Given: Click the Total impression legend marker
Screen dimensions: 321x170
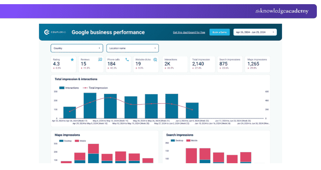Looking at the screenshot, I should 85,88.
